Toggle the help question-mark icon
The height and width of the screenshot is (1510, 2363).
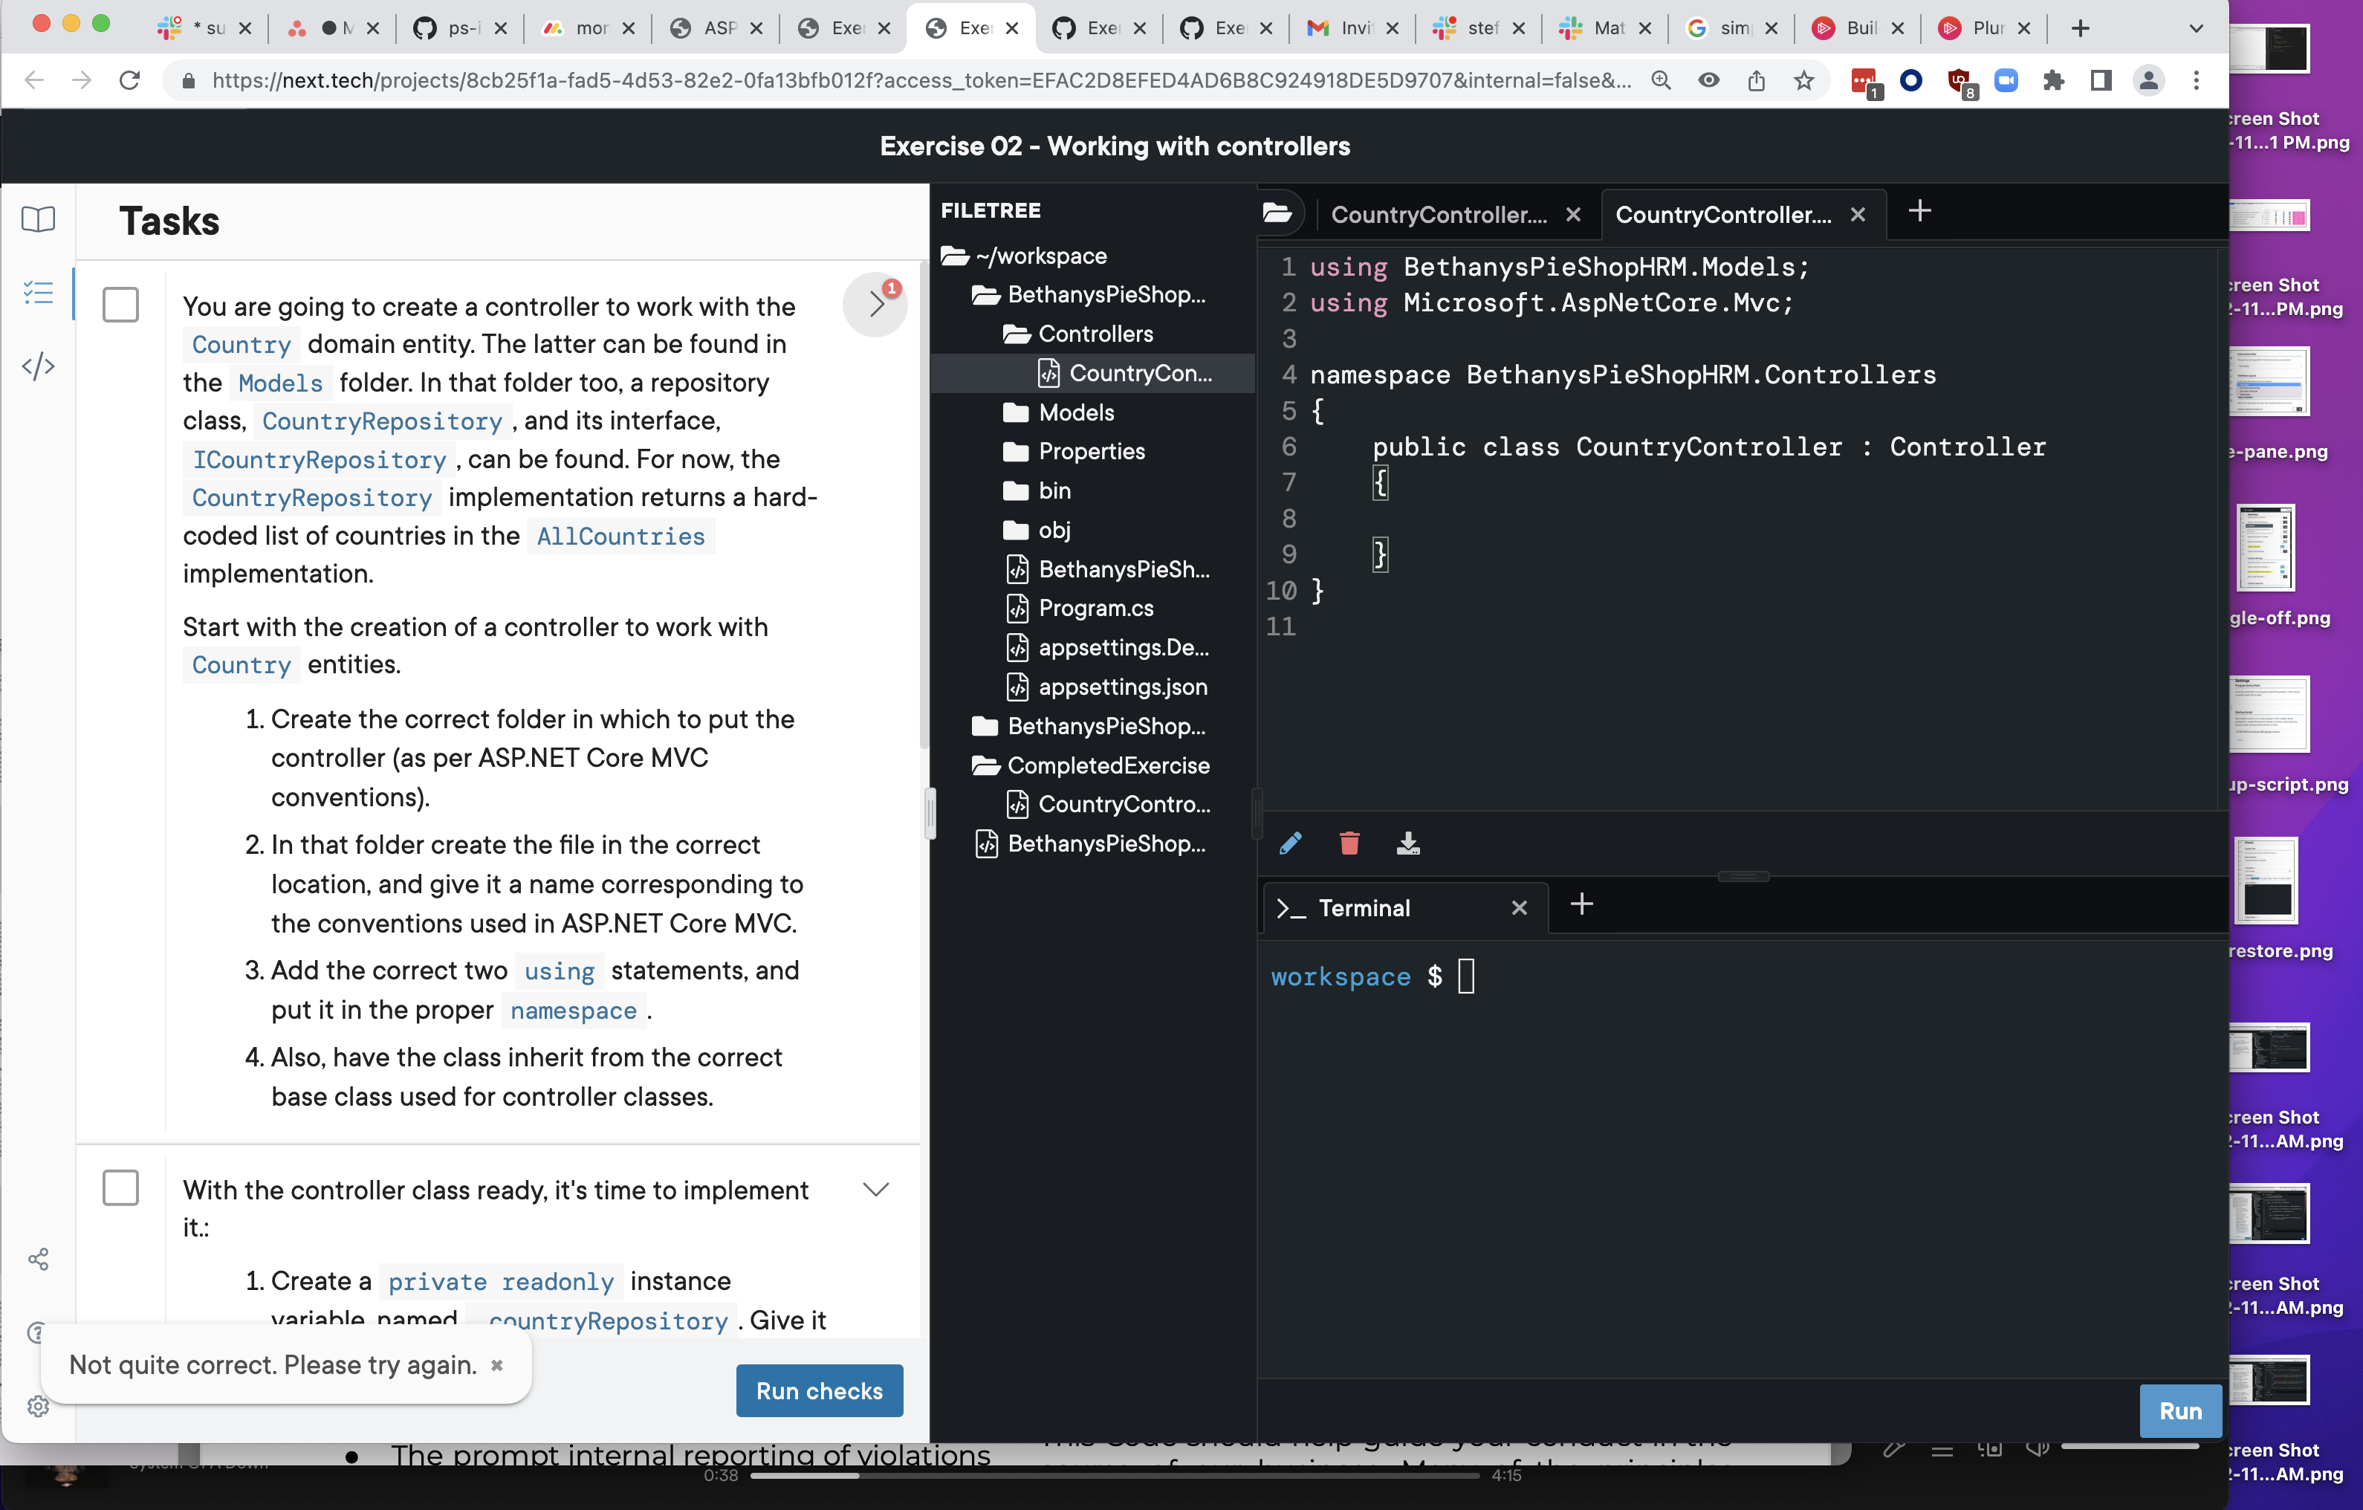pos(36,1332)
